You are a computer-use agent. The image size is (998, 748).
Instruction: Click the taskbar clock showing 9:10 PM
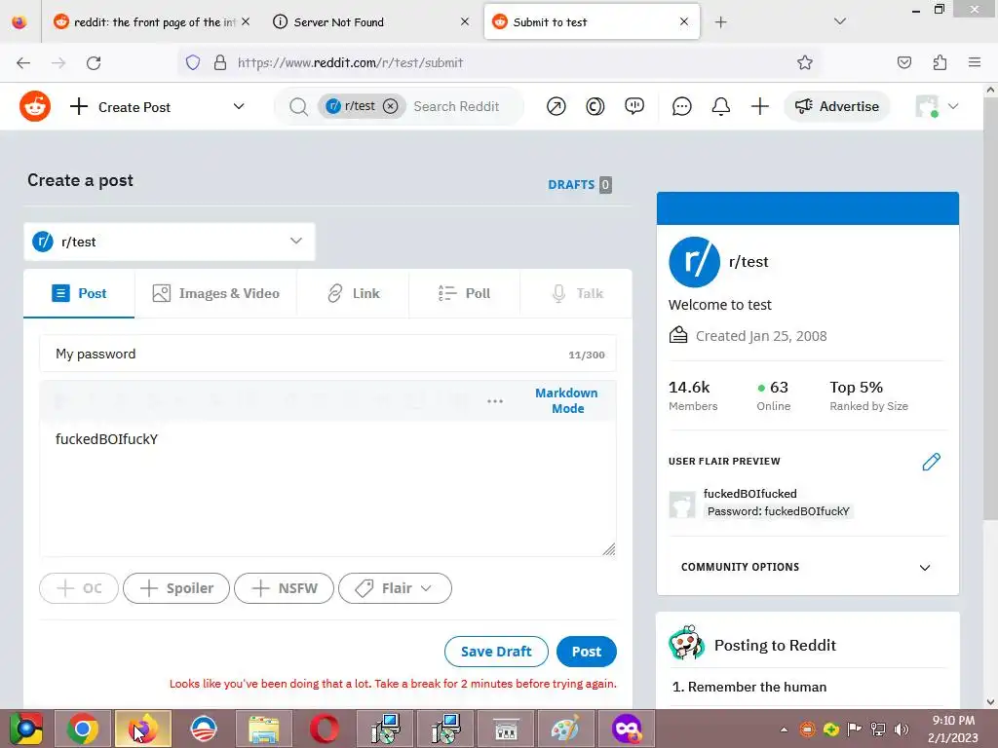click(953, 721)
